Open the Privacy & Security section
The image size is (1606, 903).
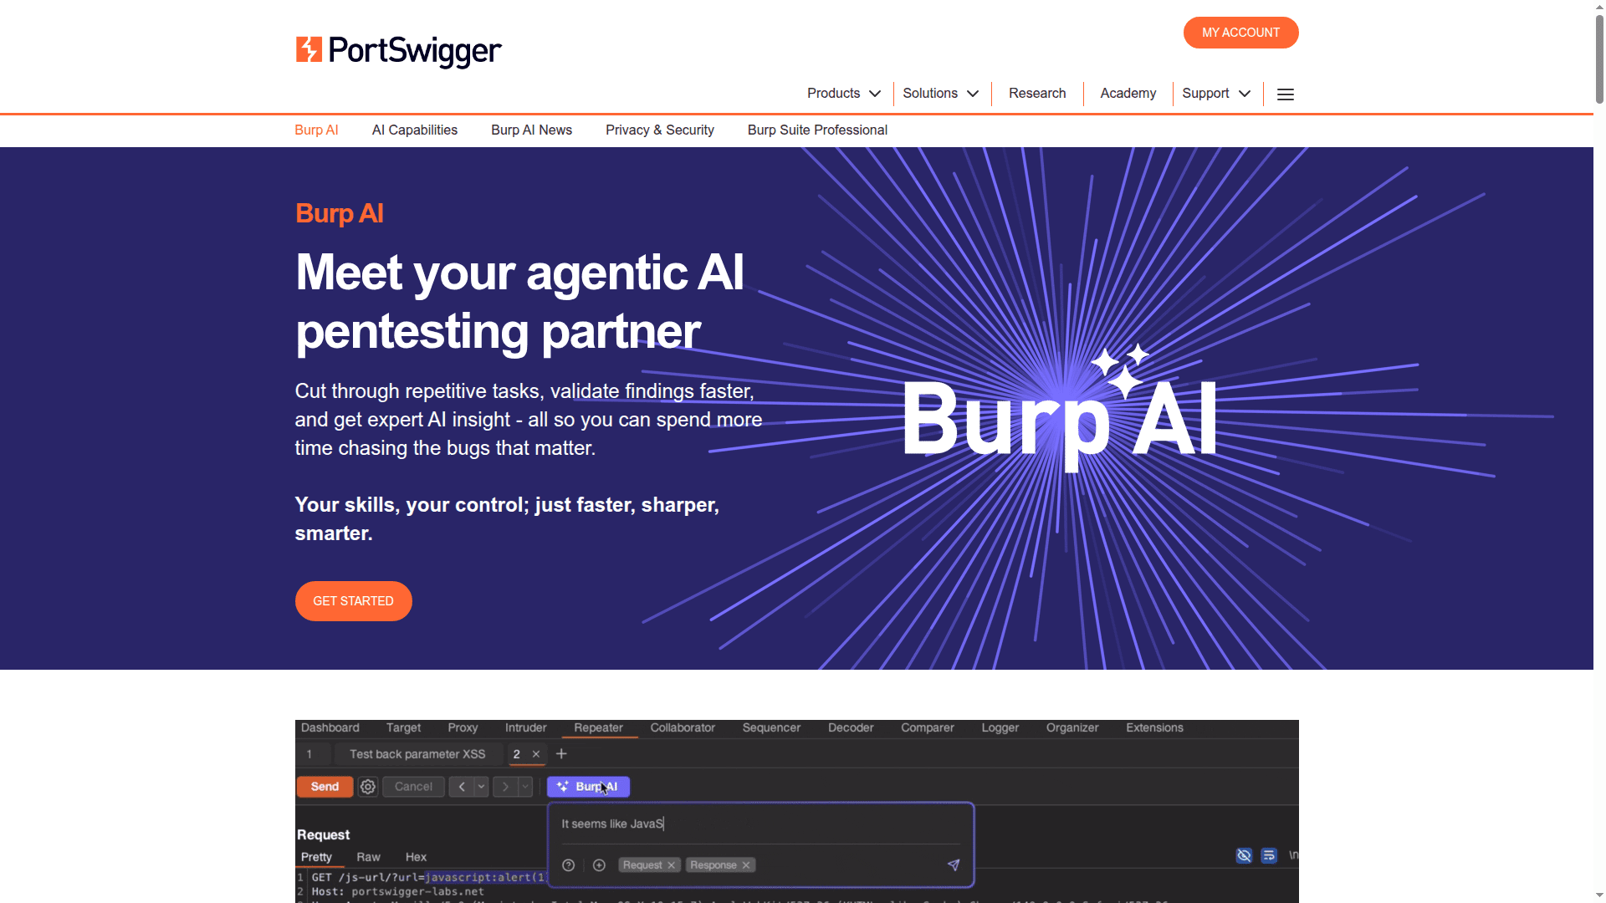659,130
